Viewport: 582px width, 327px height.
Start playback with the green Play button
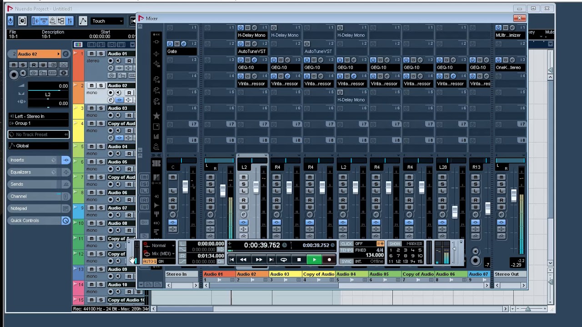coord(314,260)
